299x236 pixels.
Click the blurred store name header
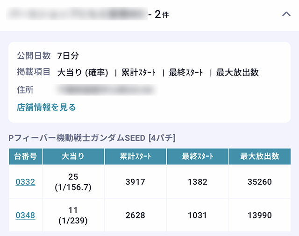tap(75, 14)
